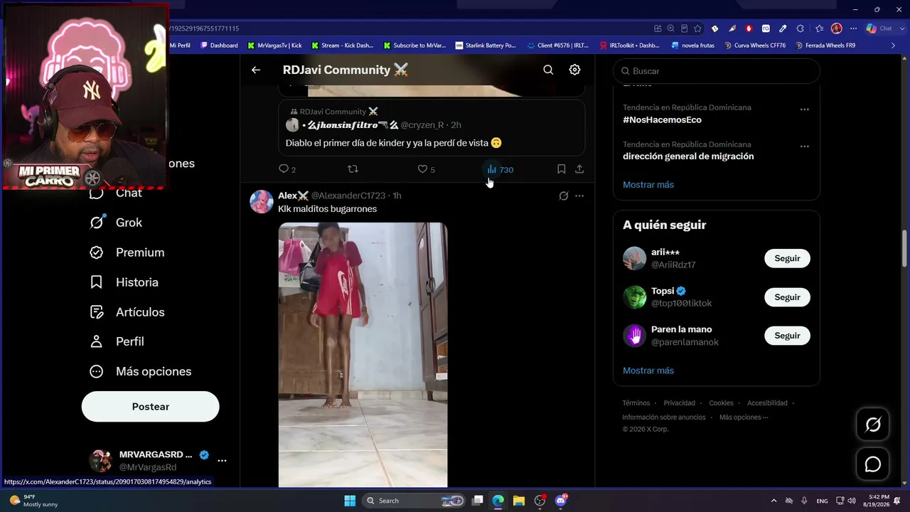Go to Premium in the sidebar
The height and width of the screenshot is (512, 910).
[x=127, y=252]
